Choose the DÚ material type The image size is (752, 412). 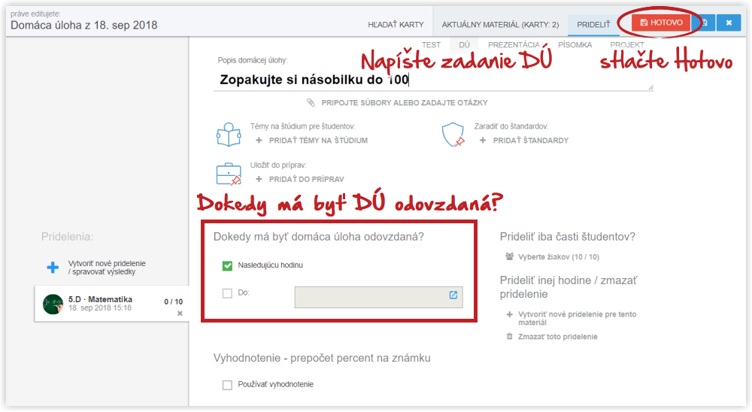click(464, 44)
